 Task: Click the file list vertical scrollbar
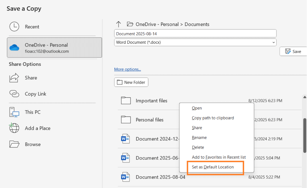305,134
